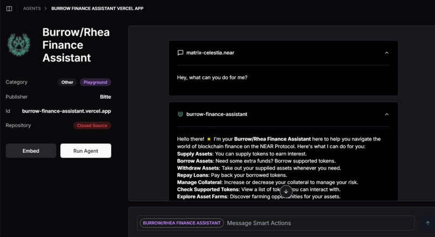Click the 'Hey, what can you do for me?' text

point(212,77)
